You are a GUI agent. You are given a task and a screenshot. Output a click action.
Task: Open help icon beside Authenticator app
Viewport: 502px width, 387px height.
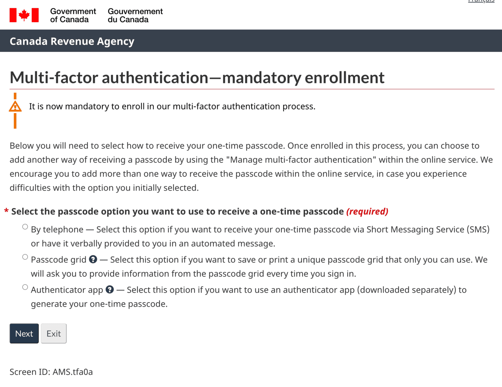(x=110, y=290)
